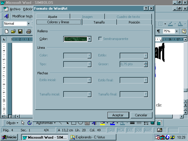Click the spelling book icon in status bar
The image size is (188, 141).
(x=160, y=130)
